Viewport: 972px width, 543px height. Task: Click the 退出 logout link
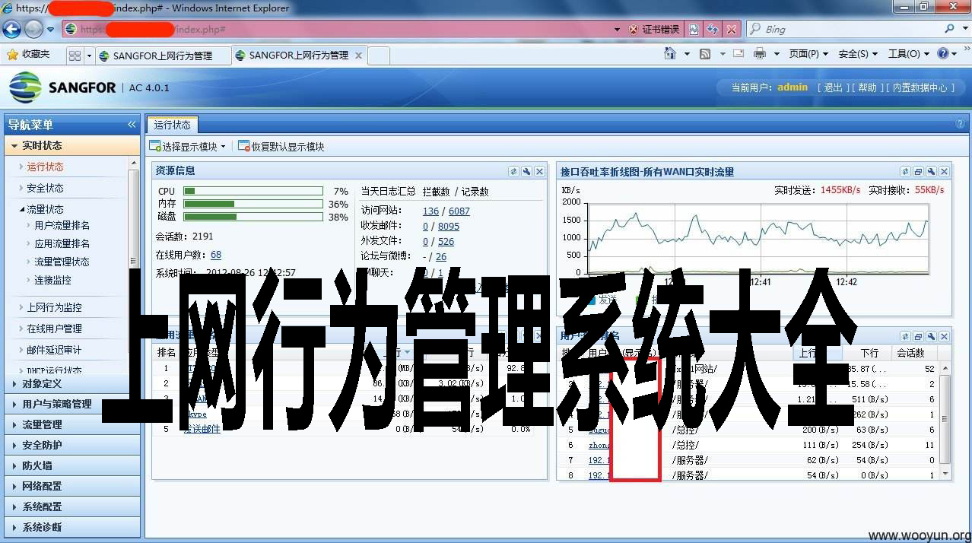pyautogui.click(x=834, y=87)
